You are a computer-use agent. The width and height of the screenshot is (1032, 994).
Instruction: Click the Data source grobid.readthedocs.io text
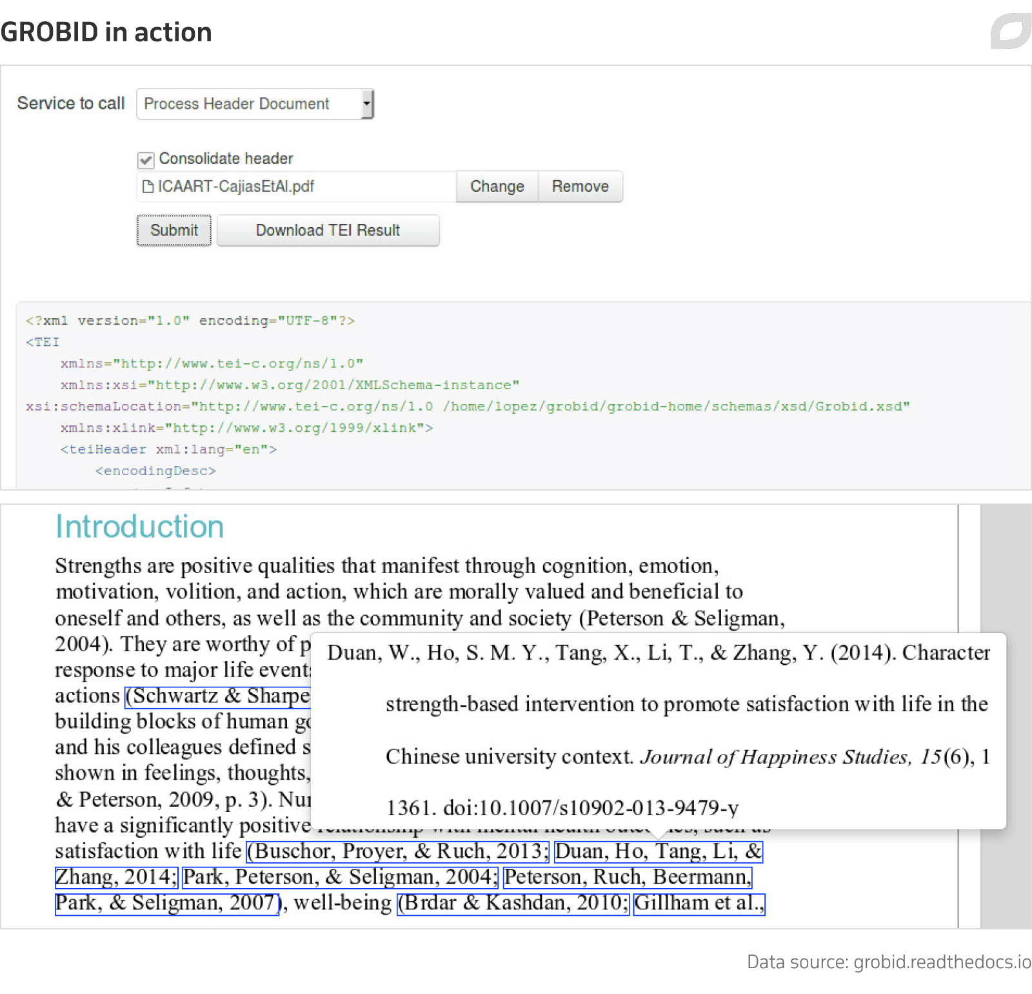point(889,962)
